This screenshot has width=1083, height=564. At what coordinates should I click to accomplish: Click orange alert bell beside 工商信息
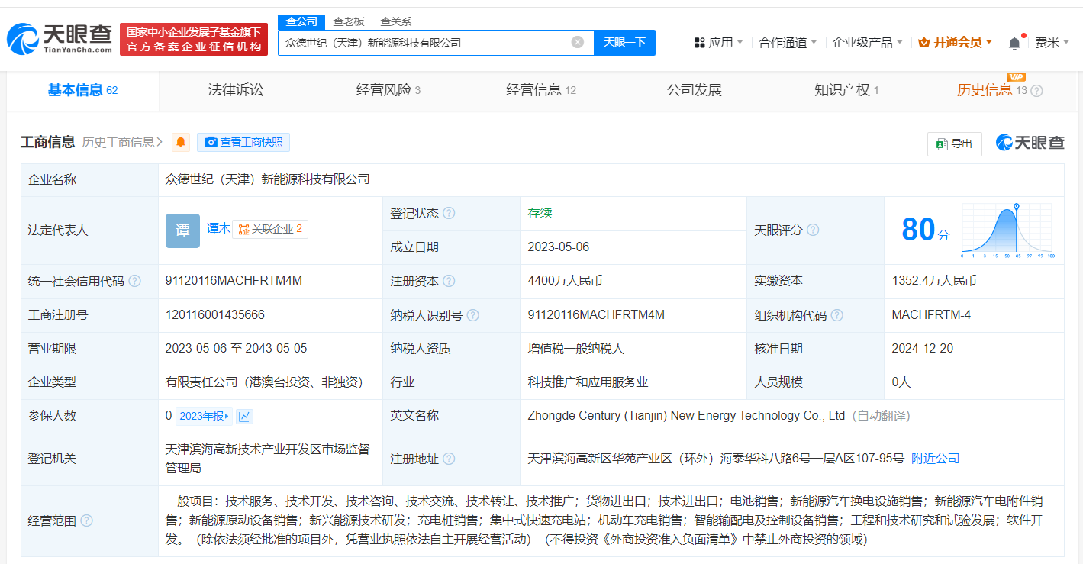pos(181,143)
